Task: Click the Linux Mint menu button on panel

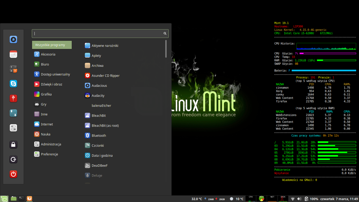Action: pyautogui.click(x=4, y=199)
